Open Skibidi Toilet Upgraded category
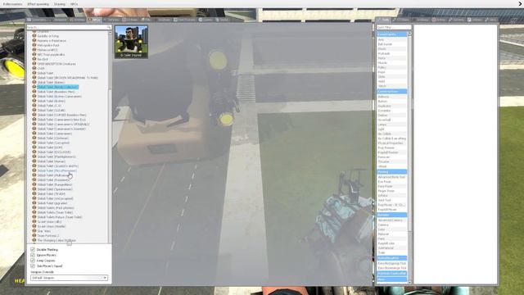The image size is (524, 295). click(52, 203)
